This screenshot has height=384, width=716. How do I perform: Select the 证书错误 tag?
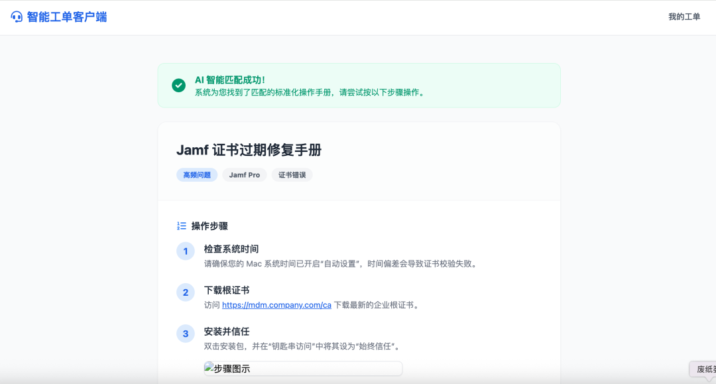pos(292,175)
